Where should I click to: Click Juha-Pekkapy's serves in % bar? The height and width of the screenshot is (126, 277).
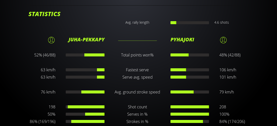85,114
